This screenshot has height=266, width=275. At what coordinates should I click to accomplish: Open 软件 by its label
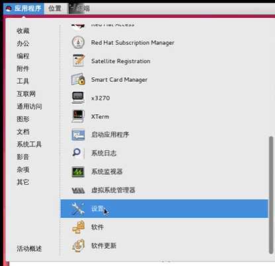[97, 227]
